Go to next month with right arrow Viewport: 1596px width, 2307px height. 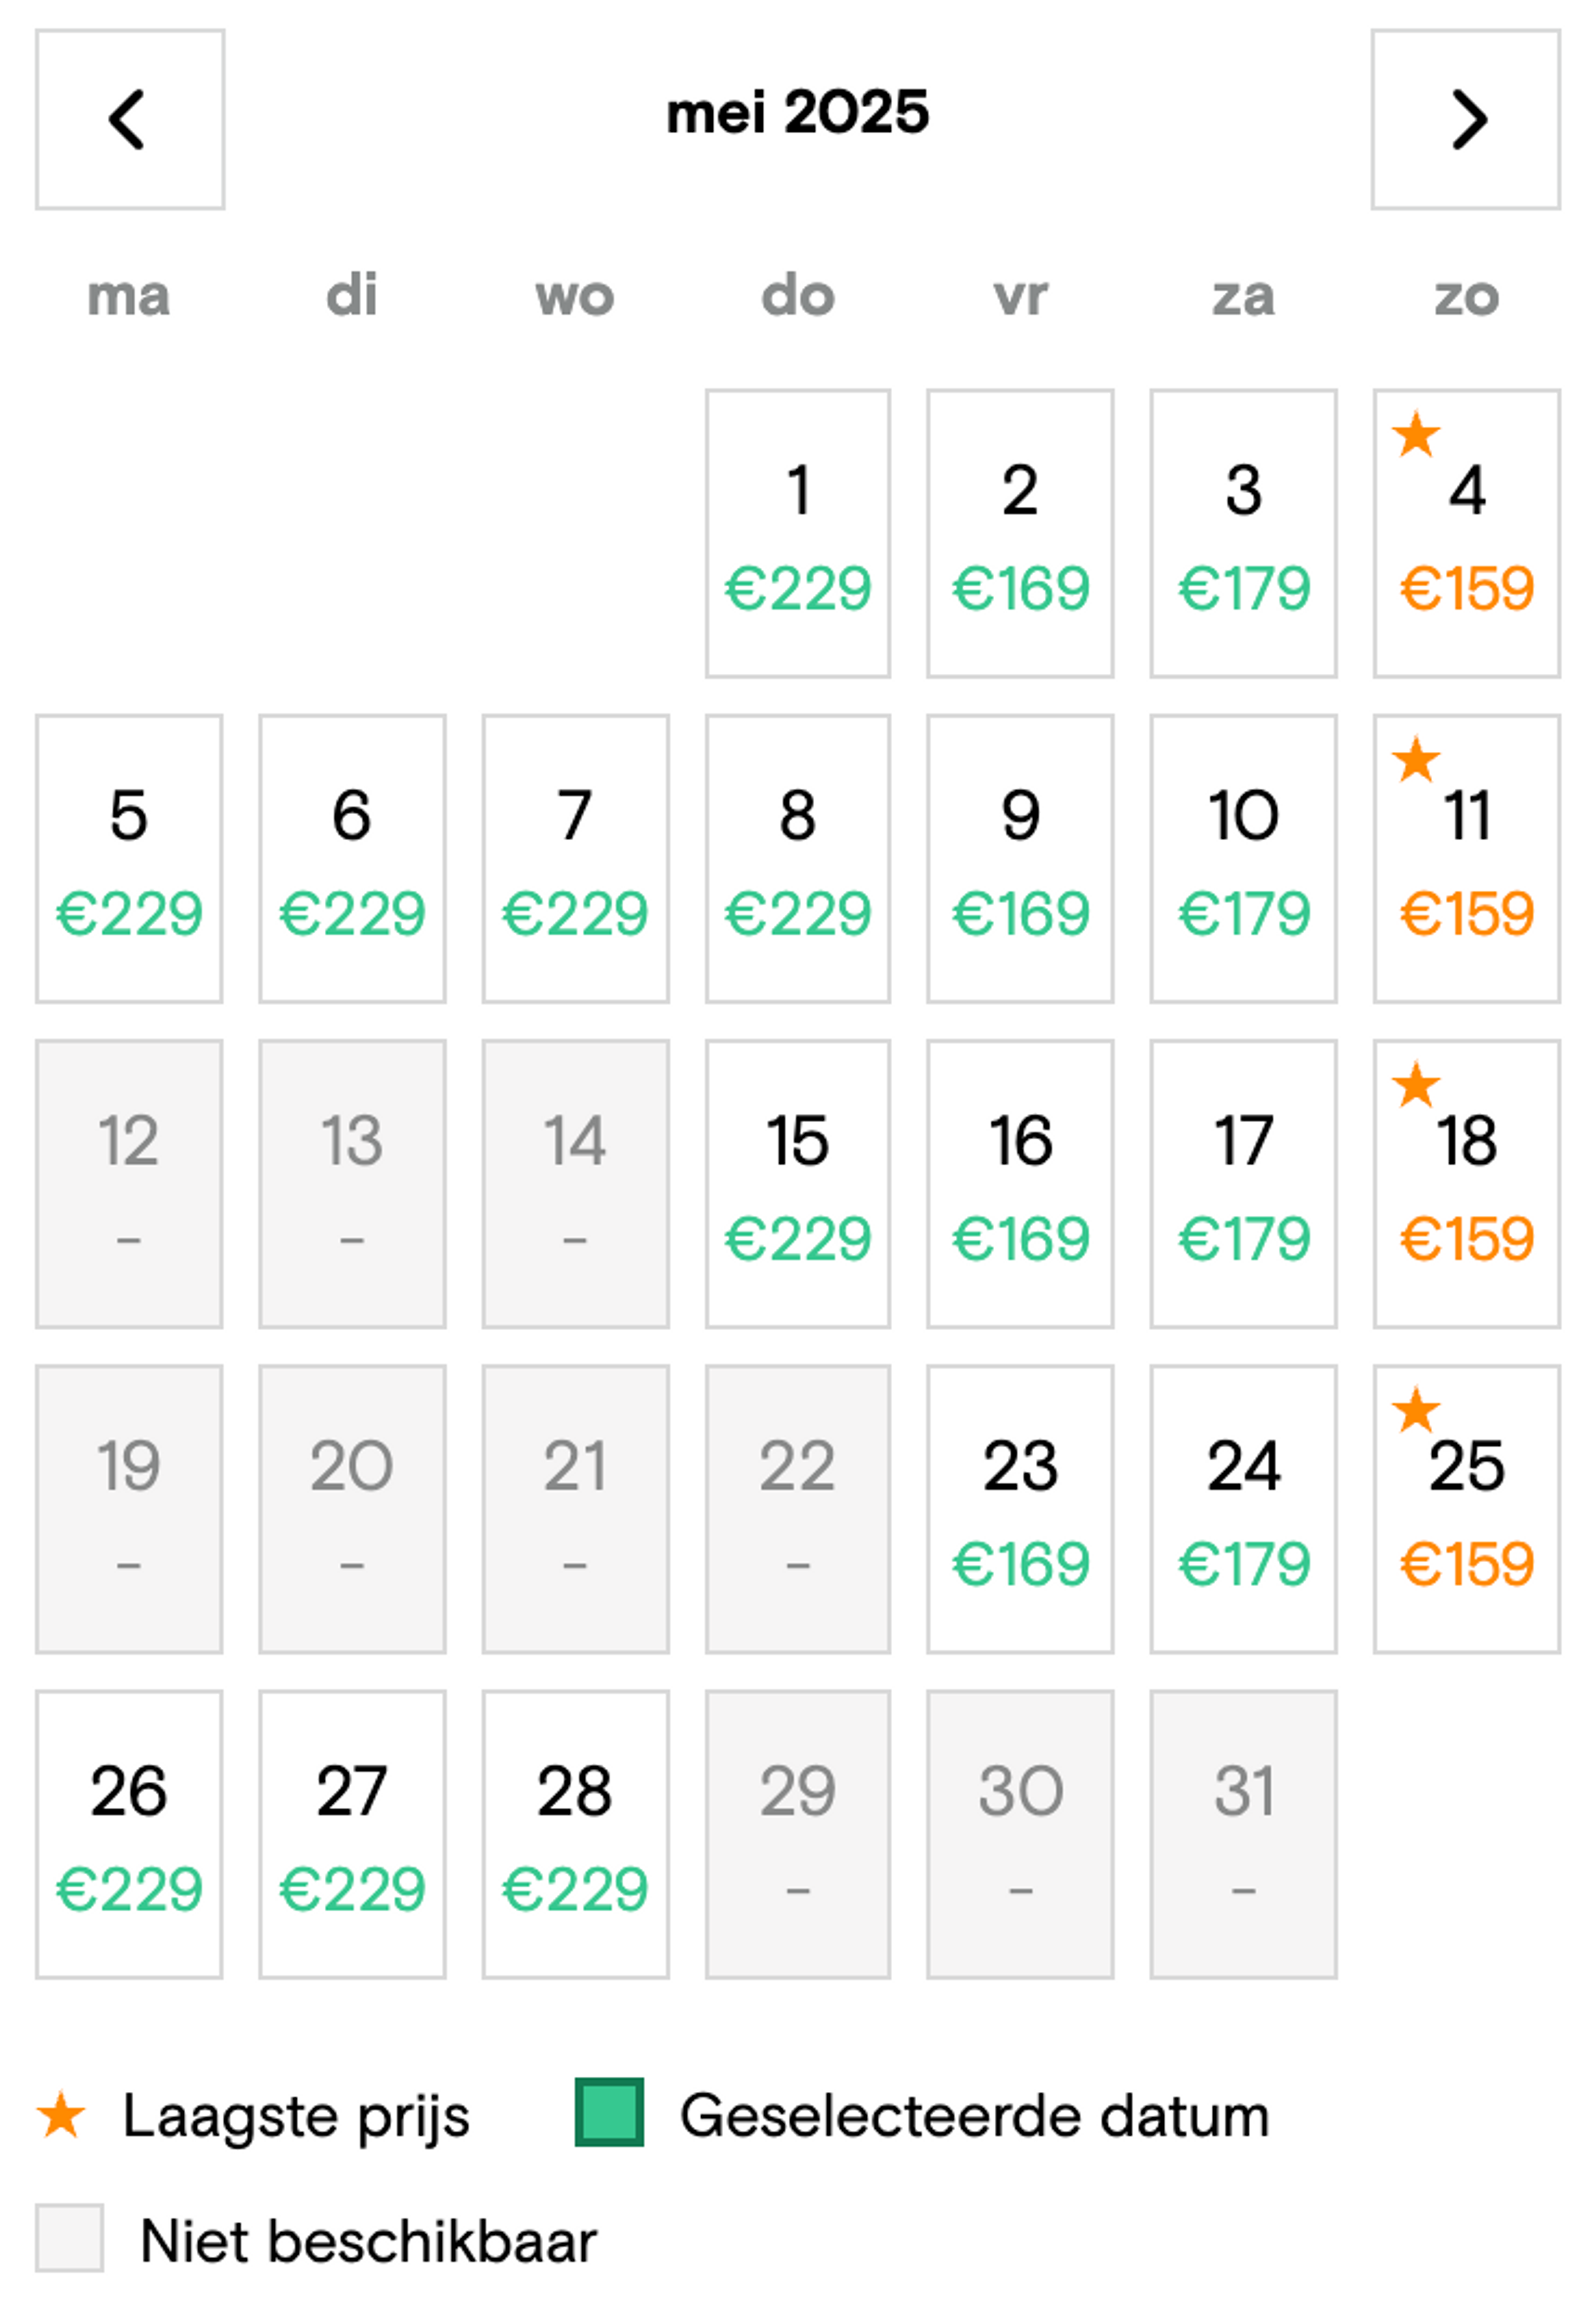[x=1465, y=119]
